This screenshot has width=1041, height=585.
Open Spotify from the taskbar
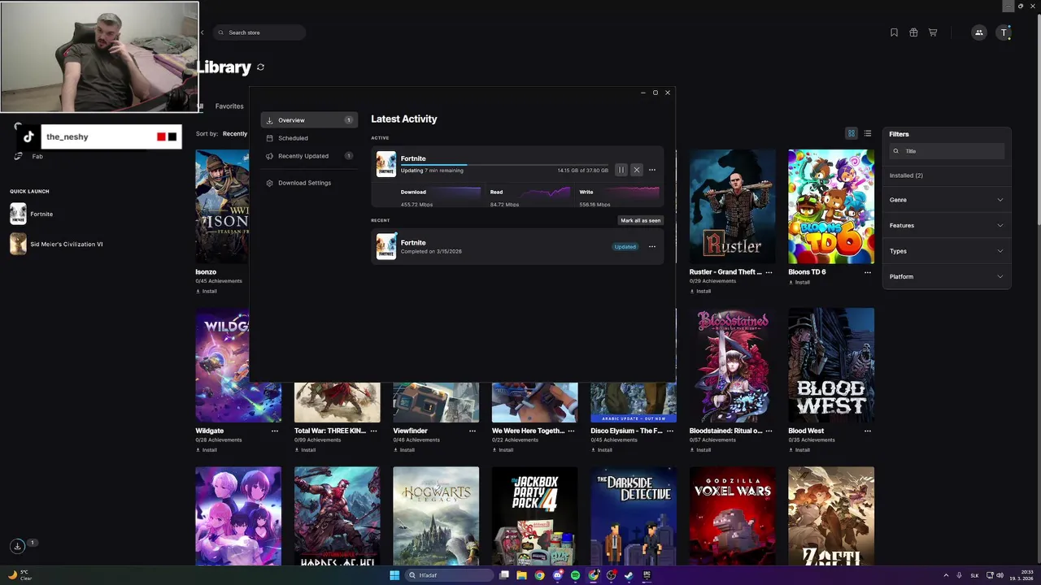(575, 575)
